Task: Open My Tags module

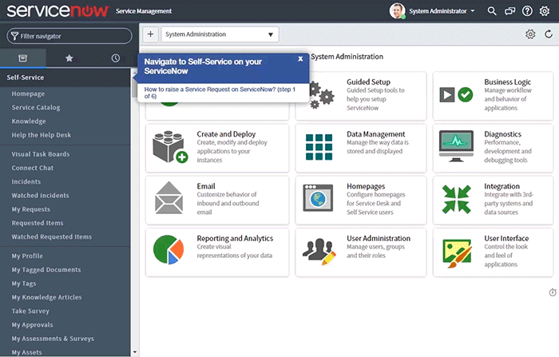Action: 24,284
